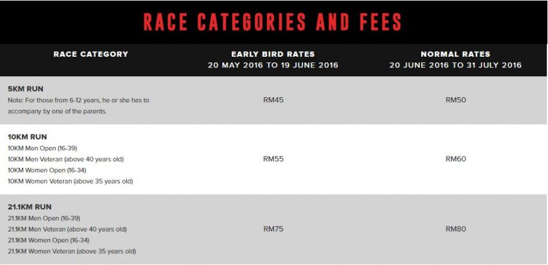The width and height of the screenshot is (548, 265).
Task: Click the 10KM Run category heading
Action: click(x=27, y=137)
